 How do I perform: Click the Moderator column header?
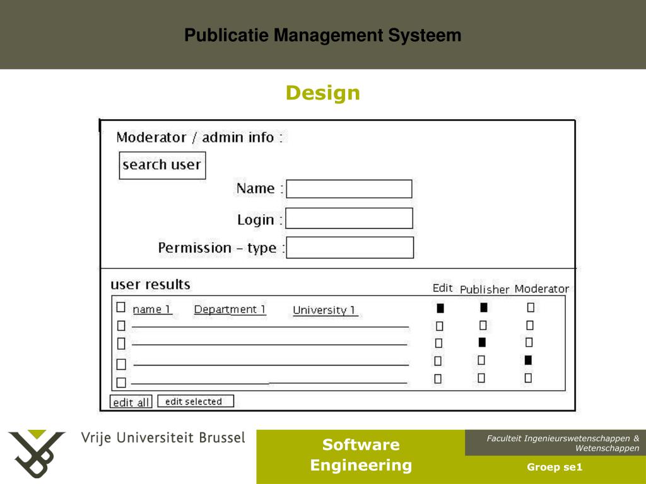(541, 289)
